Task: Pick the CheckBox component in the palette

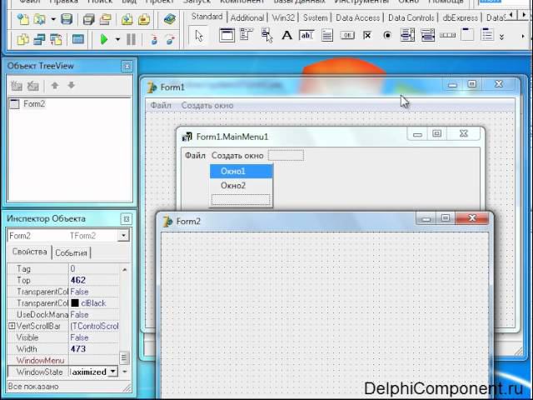Action: click(367, 35)
